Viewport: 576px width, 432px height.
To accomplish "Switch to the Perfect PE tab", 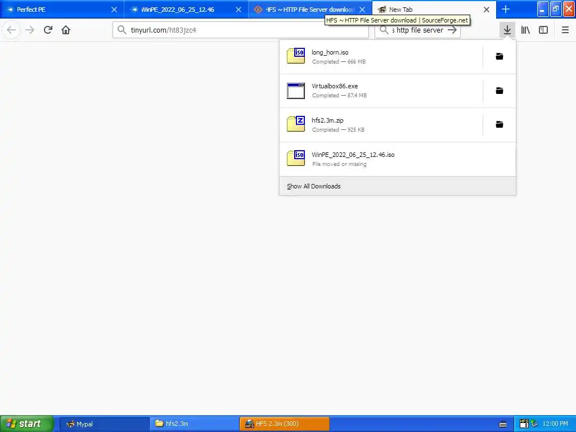I will coord(62,10).
